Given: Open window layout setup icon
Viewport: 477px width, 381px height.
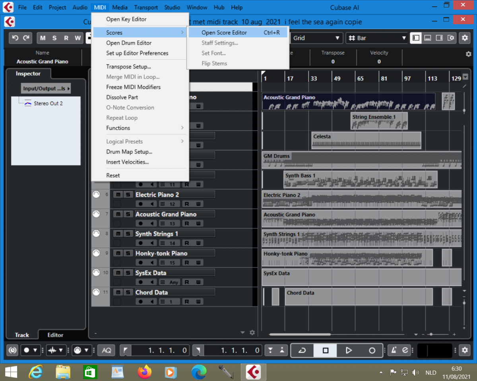Looking at the screenshot, I should point(451,38).
